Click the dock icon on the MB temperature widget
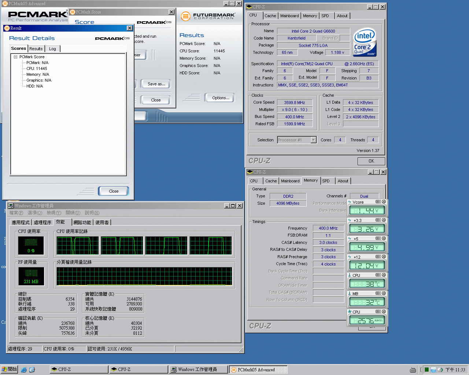This screenshot has width=469, height=375. 378,293
